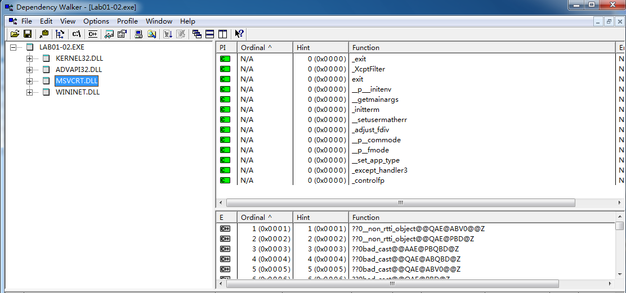Sort imports by the PI column header
The image size is (626, 293).
click(226, 47)
